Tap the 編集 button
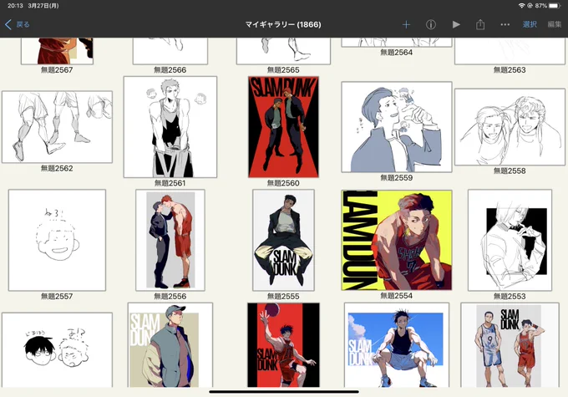Viewport: 568px width, 397px height. [x=555, y=24]
